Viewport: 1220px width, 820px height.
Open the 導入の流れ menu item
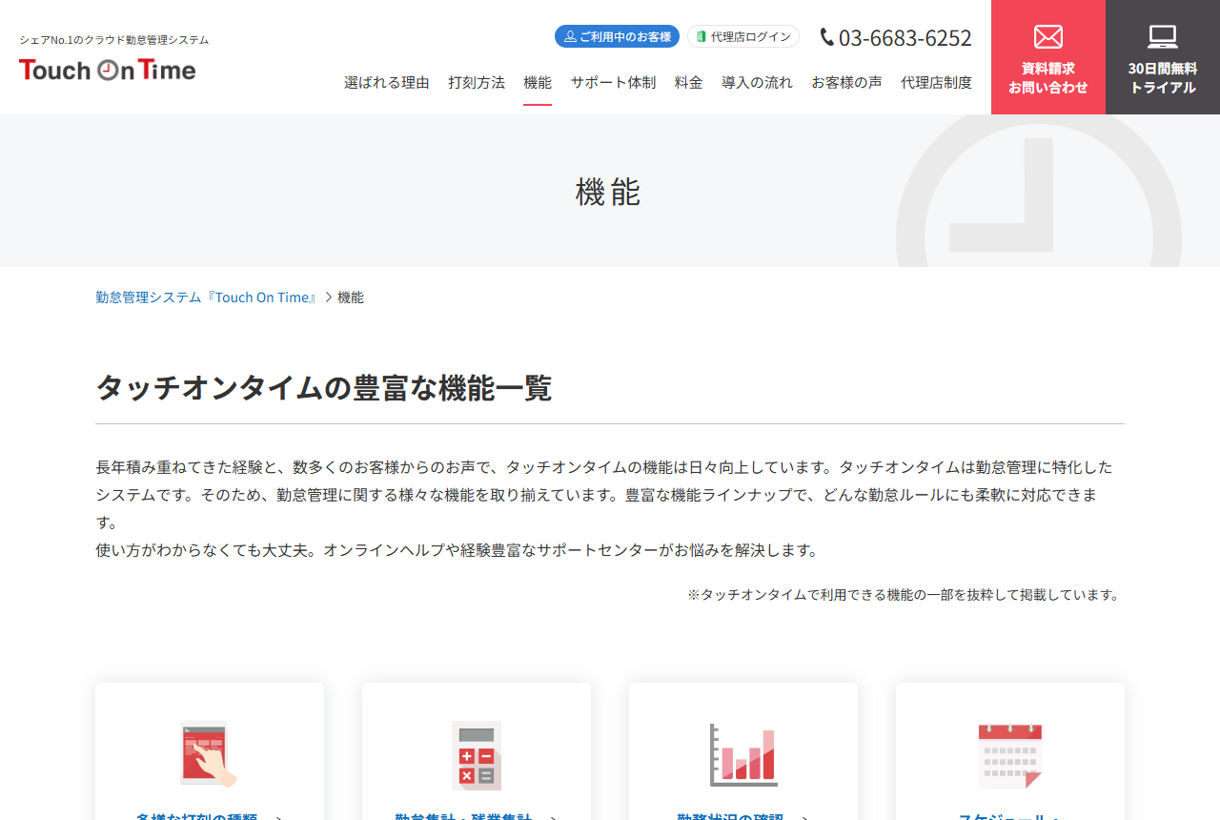[757, 82]
